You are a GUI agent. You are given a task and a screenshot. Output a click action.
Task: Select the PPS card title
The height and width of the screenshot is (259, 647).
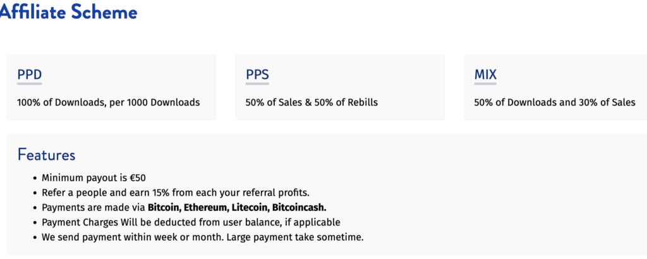257,75
